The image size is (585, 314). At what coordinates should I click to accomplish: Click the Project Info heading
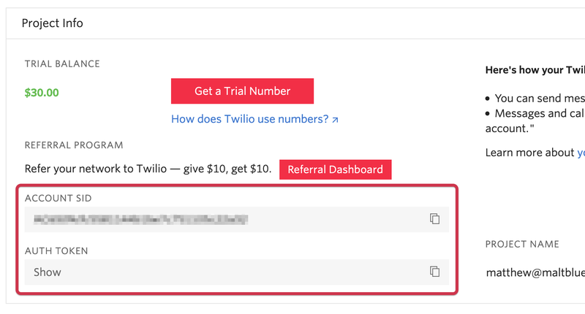[53, 23]
